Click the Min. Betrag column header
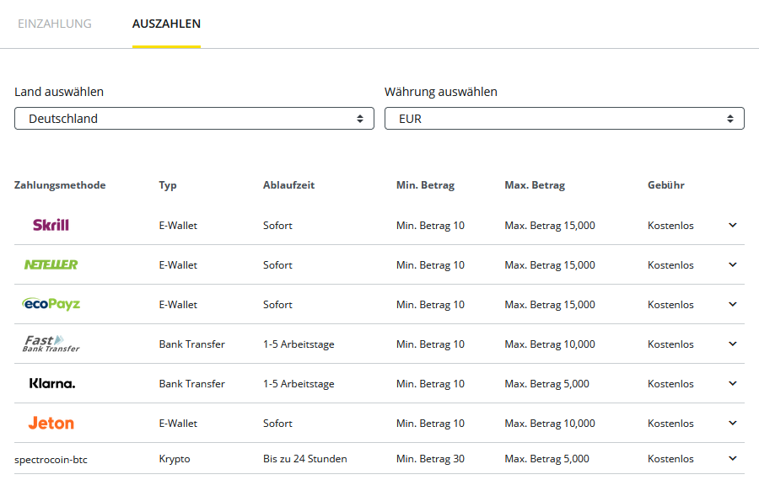The width and height of the screenshot is (759, 480). tap(426, 185)
